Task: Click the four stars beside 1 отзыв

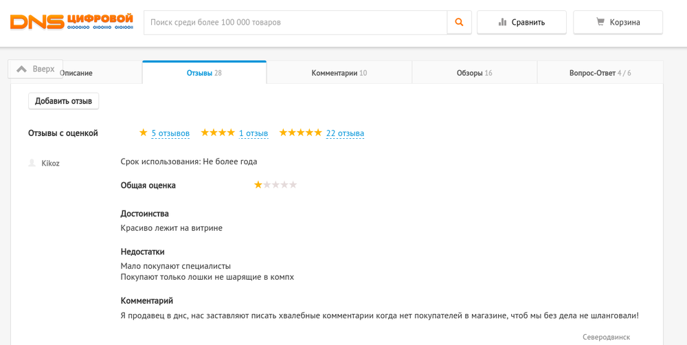Action: (x=218, y=133)
